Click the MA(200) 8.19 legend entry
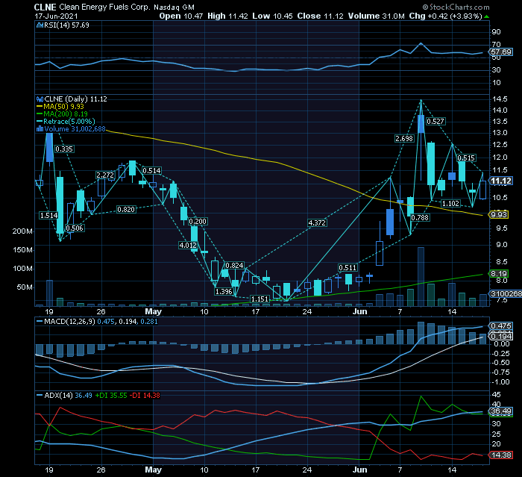522x477 pixels. click(62, 114)
